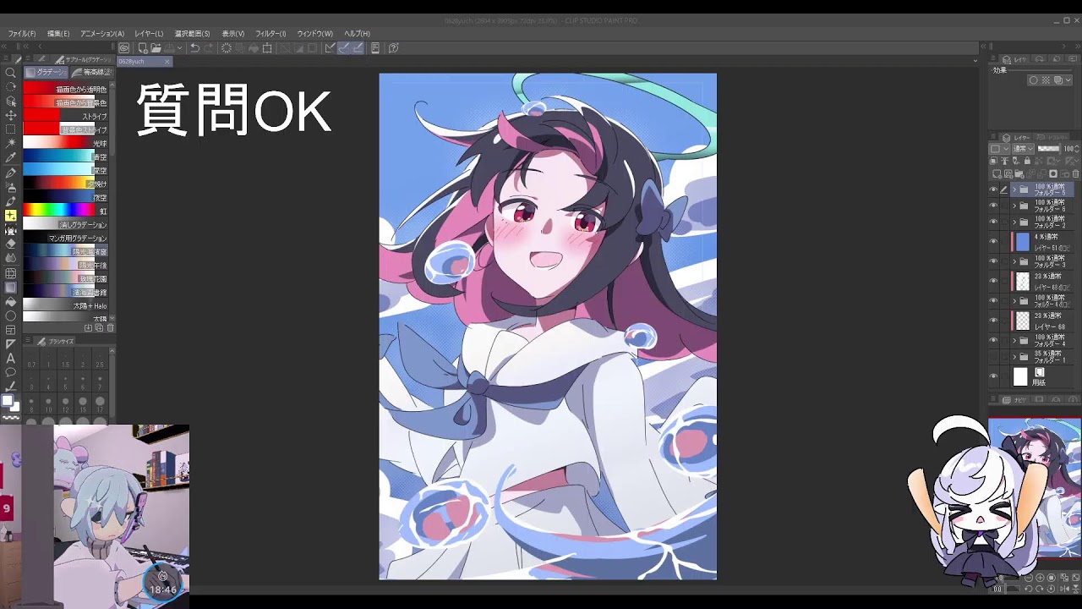
Task: Click the Clear/loading circle icon in command bar
Action: [227, 48]
